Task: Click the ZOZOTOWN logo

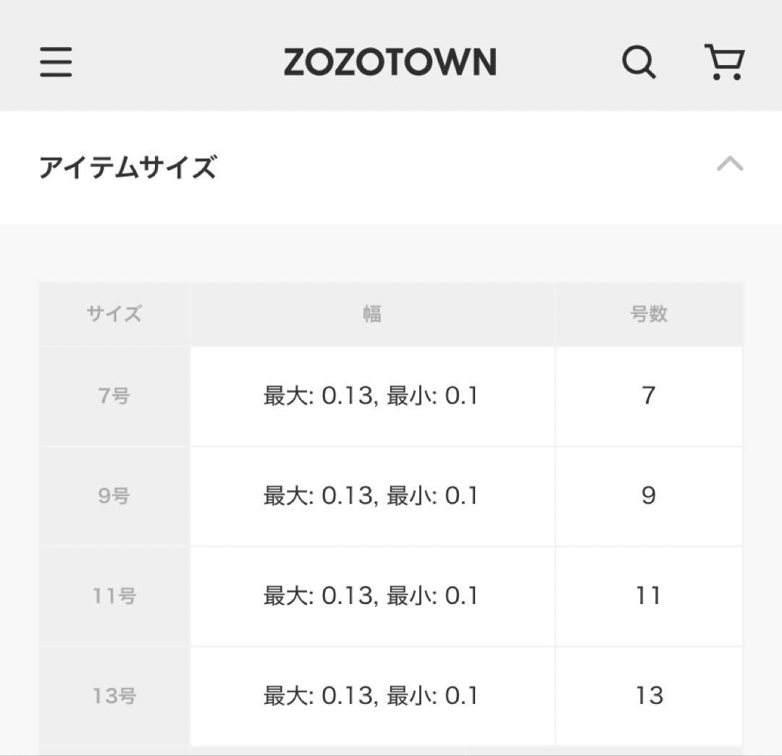Action: (x=390, y=62)
